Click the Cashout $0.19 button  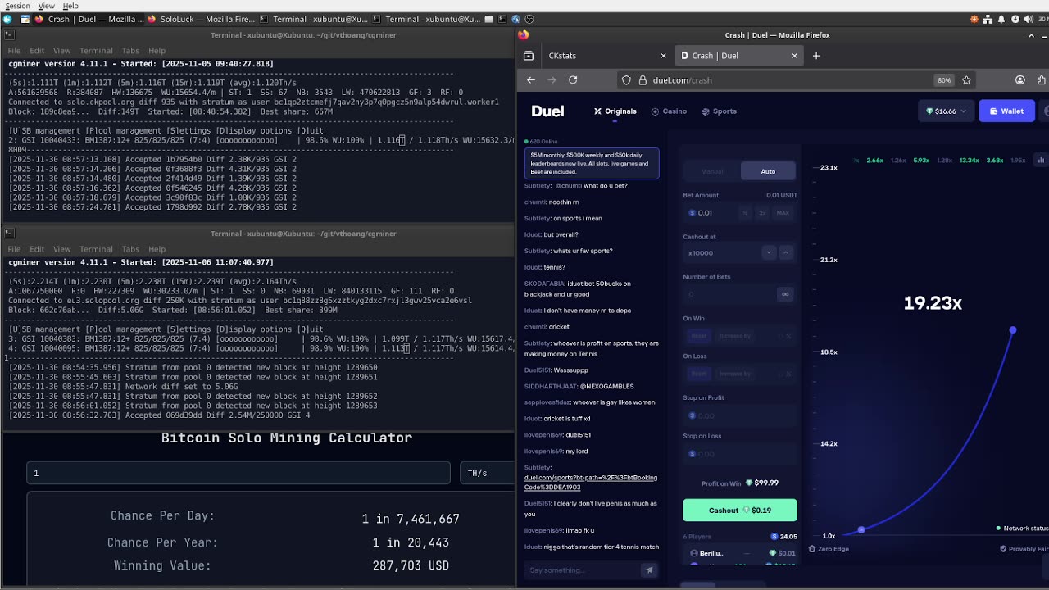click(740, 511)
